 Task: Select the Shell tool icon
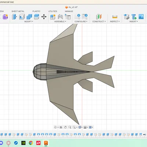tap(22, 17)
